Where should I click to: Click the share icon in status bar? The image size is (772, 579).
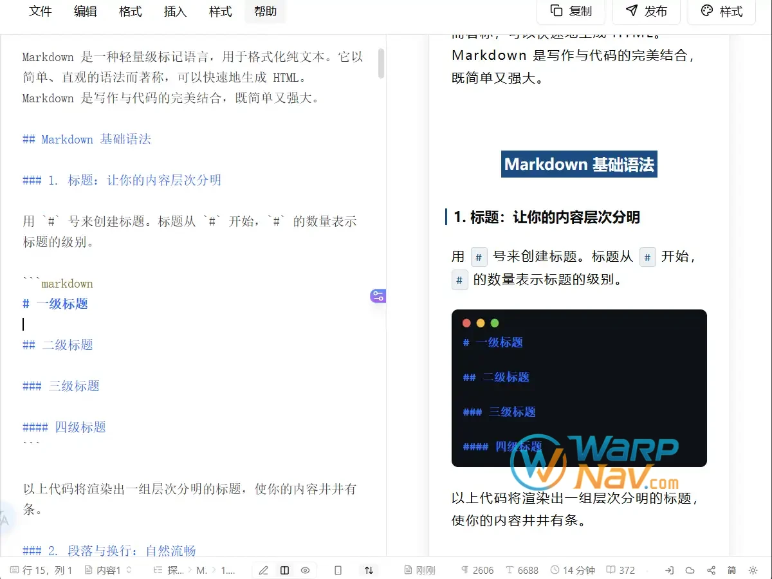(x=711, y=570)
